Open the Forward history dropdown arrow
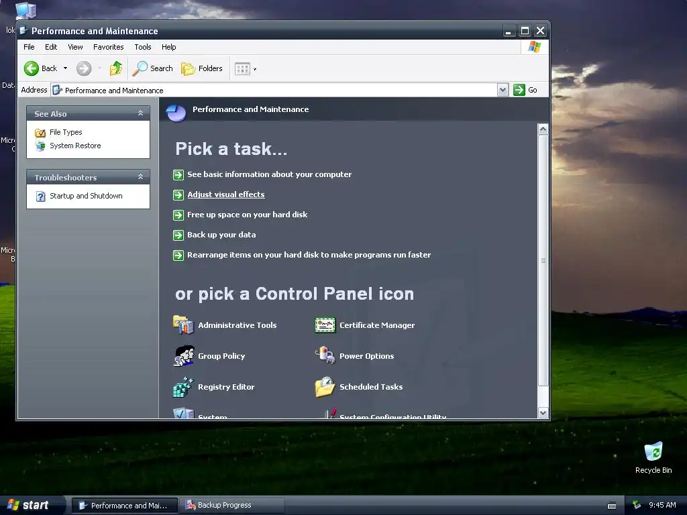Screen dimensions: 687x515 point(99,68)
